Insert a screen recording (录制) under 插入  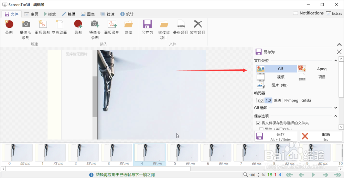(78, 27)
